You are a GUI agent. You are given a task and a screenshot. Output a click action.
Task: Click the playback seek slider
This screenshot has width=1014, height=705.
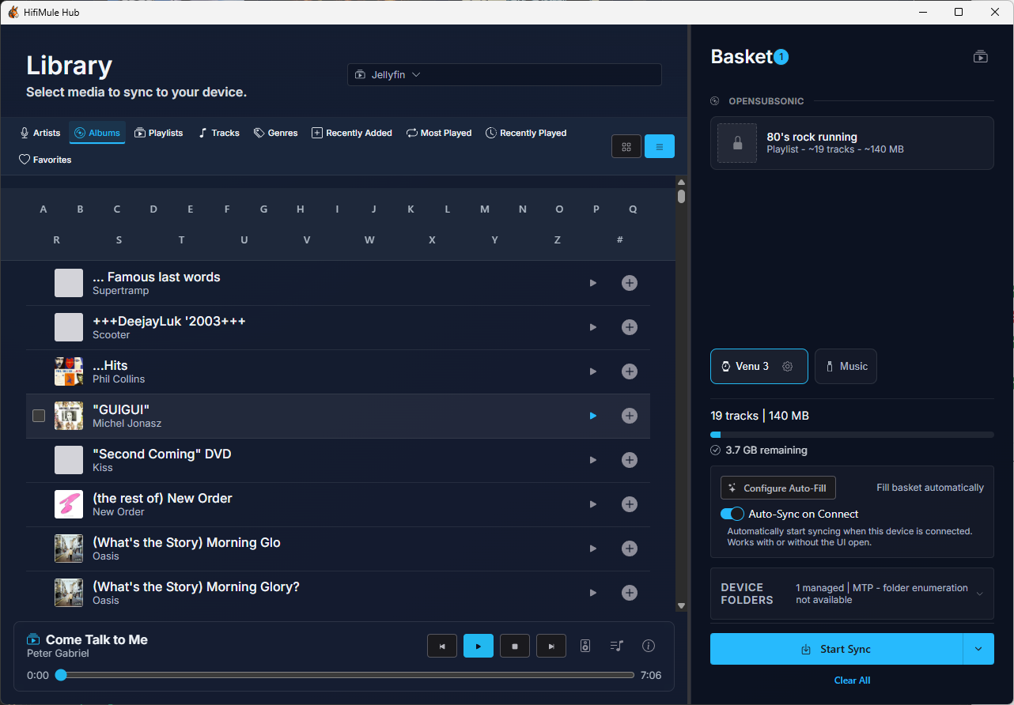347,675
